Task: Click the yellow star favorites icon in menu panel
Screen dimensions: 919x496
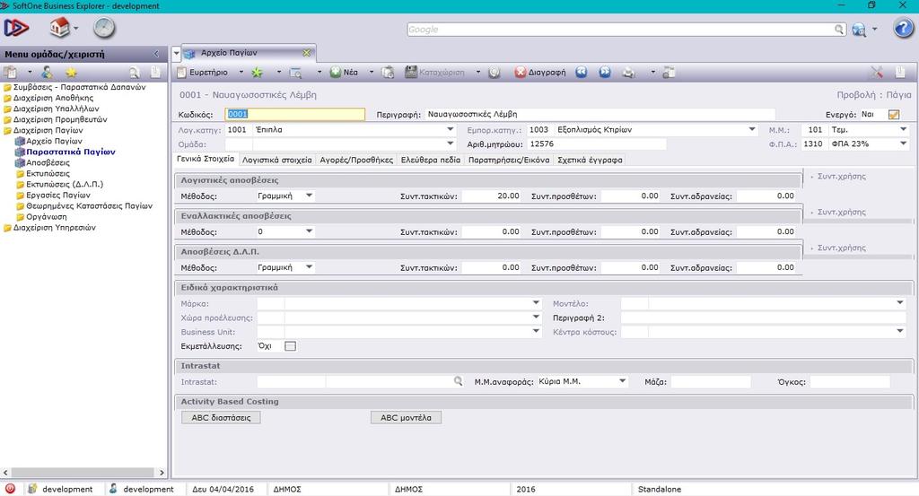Action: [x=71, y=72]
